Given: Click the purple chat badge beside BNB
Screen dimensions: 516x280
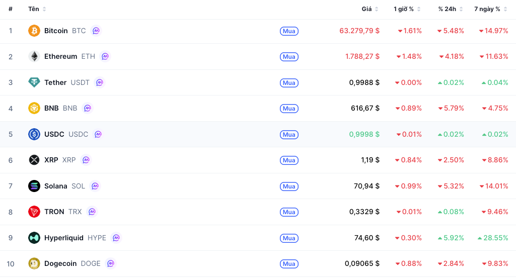Looking at the screenshot, I should click(x=87, y=108).
